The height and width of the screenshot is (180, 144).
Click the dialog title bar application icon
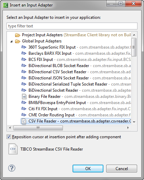5,5
